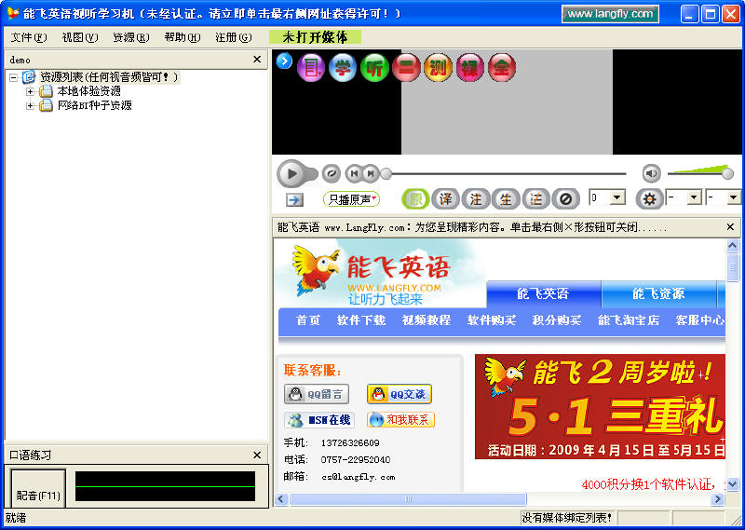This screenshot has height=530, width=745.
Task: Click the blue arrow expand button above video
Action: [x=284, y=61]
